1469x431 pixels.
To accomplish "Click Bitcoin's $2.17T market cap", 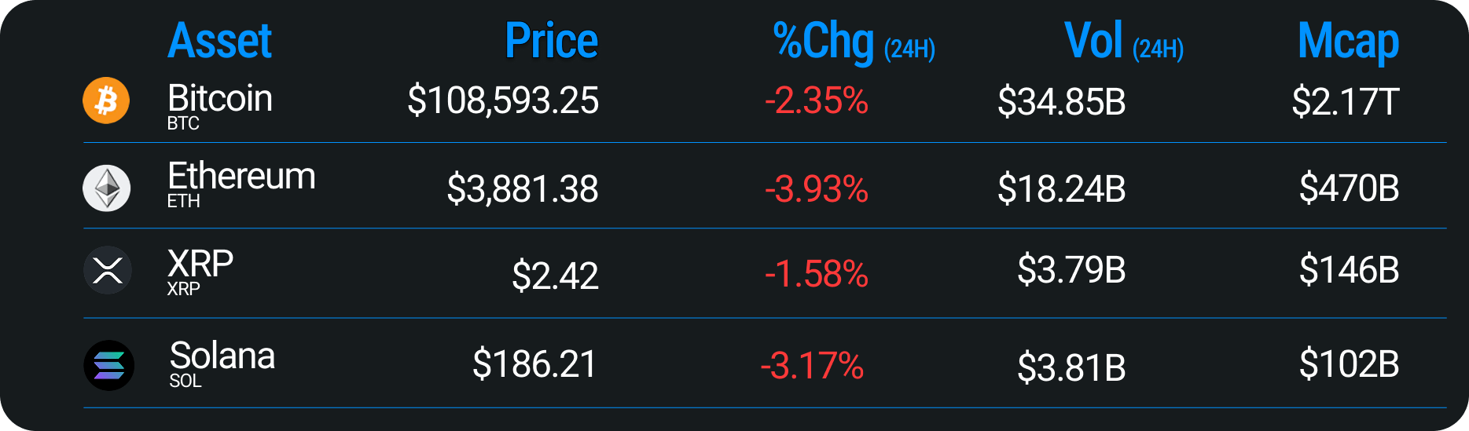I will point(1346,101).
